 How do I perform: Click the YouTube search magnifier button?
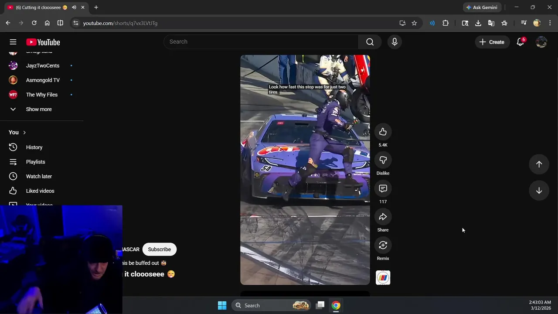(x=370, y=42)
